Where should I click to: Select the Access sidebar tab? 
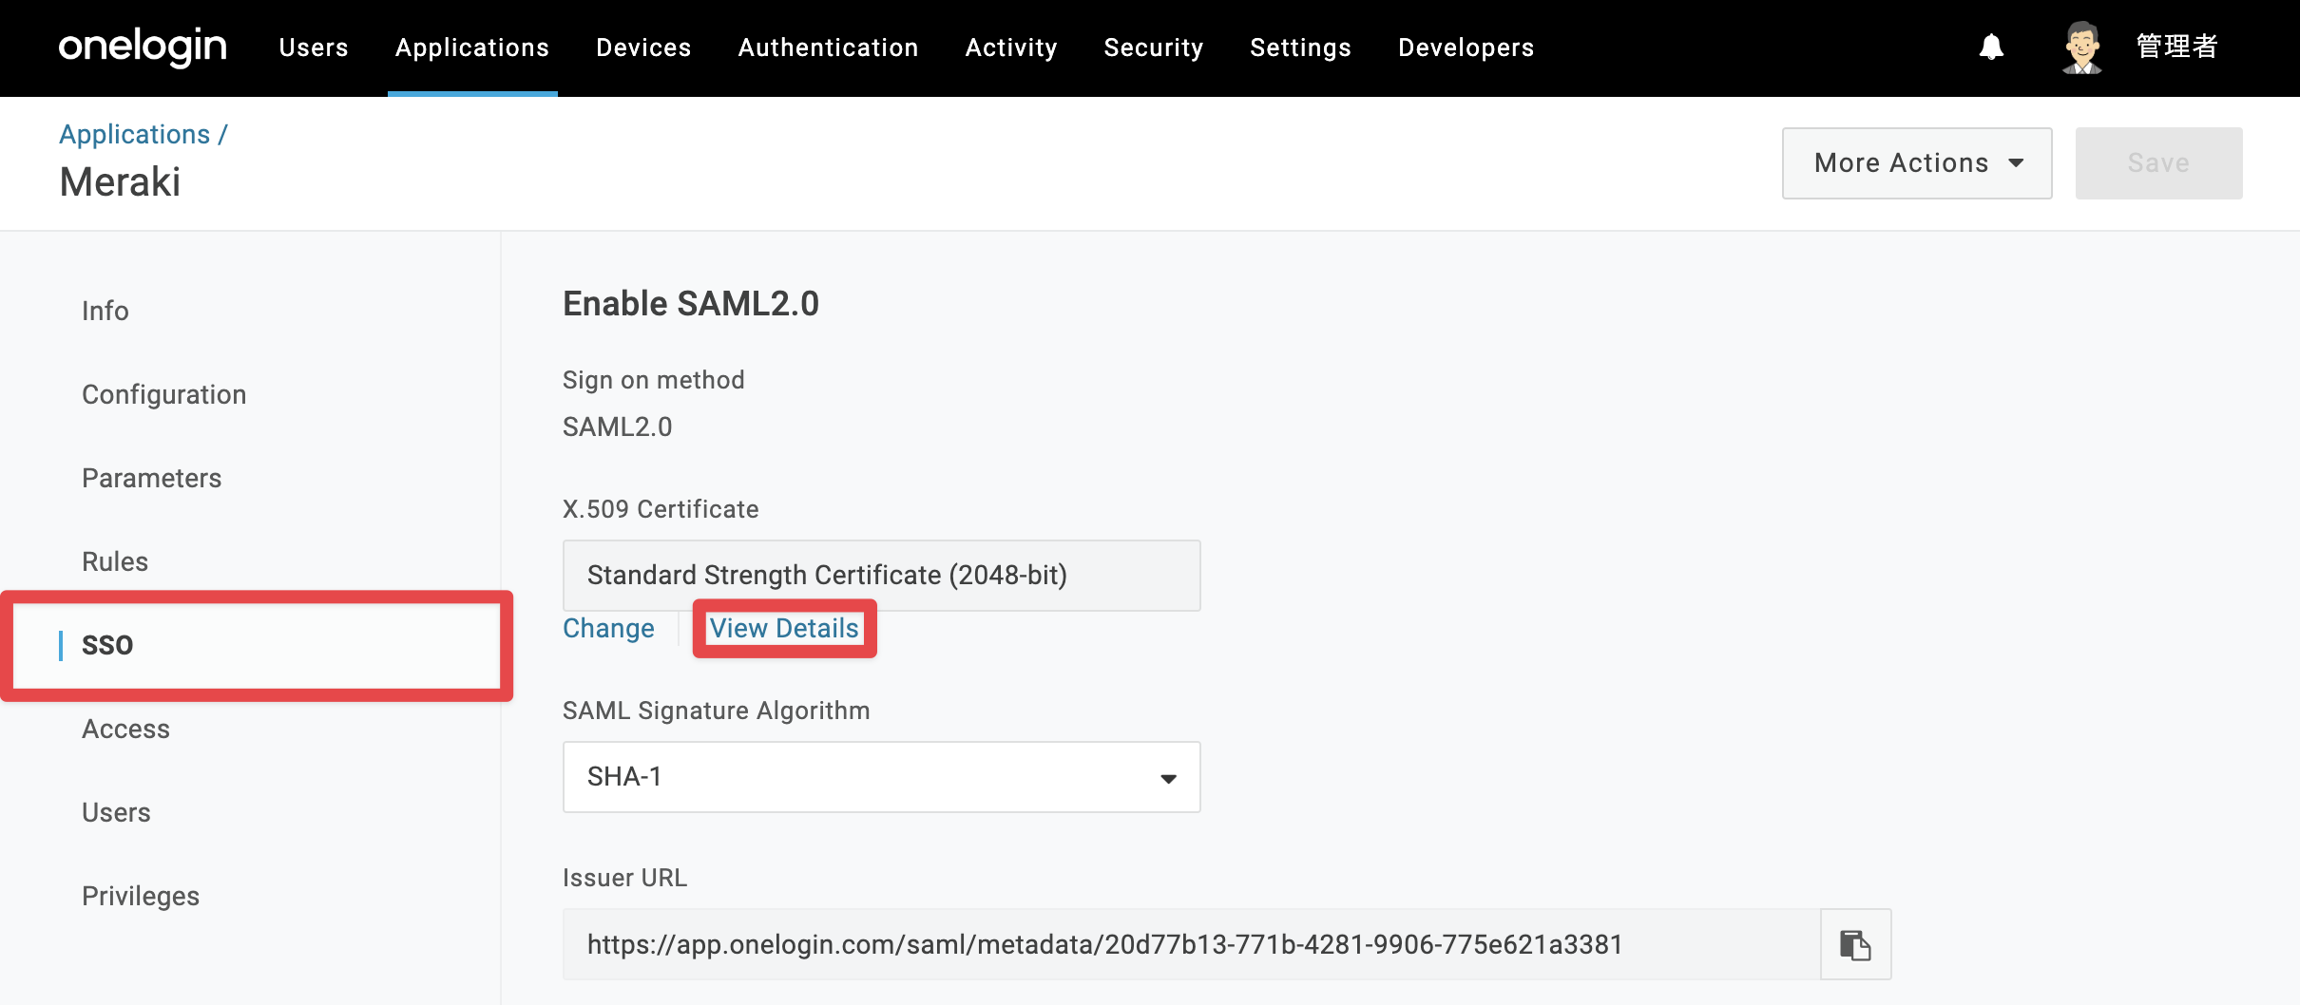coord(125,729)
